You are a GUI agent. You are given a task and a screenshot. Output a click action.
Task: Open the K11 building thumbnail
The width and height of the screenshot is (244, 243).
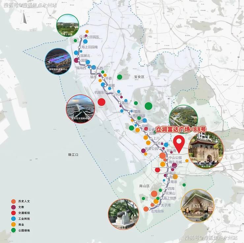tap(197, 205)
